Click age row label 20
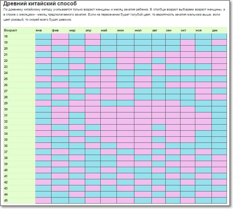The width and height of the screenshot is (233, 209). pyautogui.click(x=6, y=49)
